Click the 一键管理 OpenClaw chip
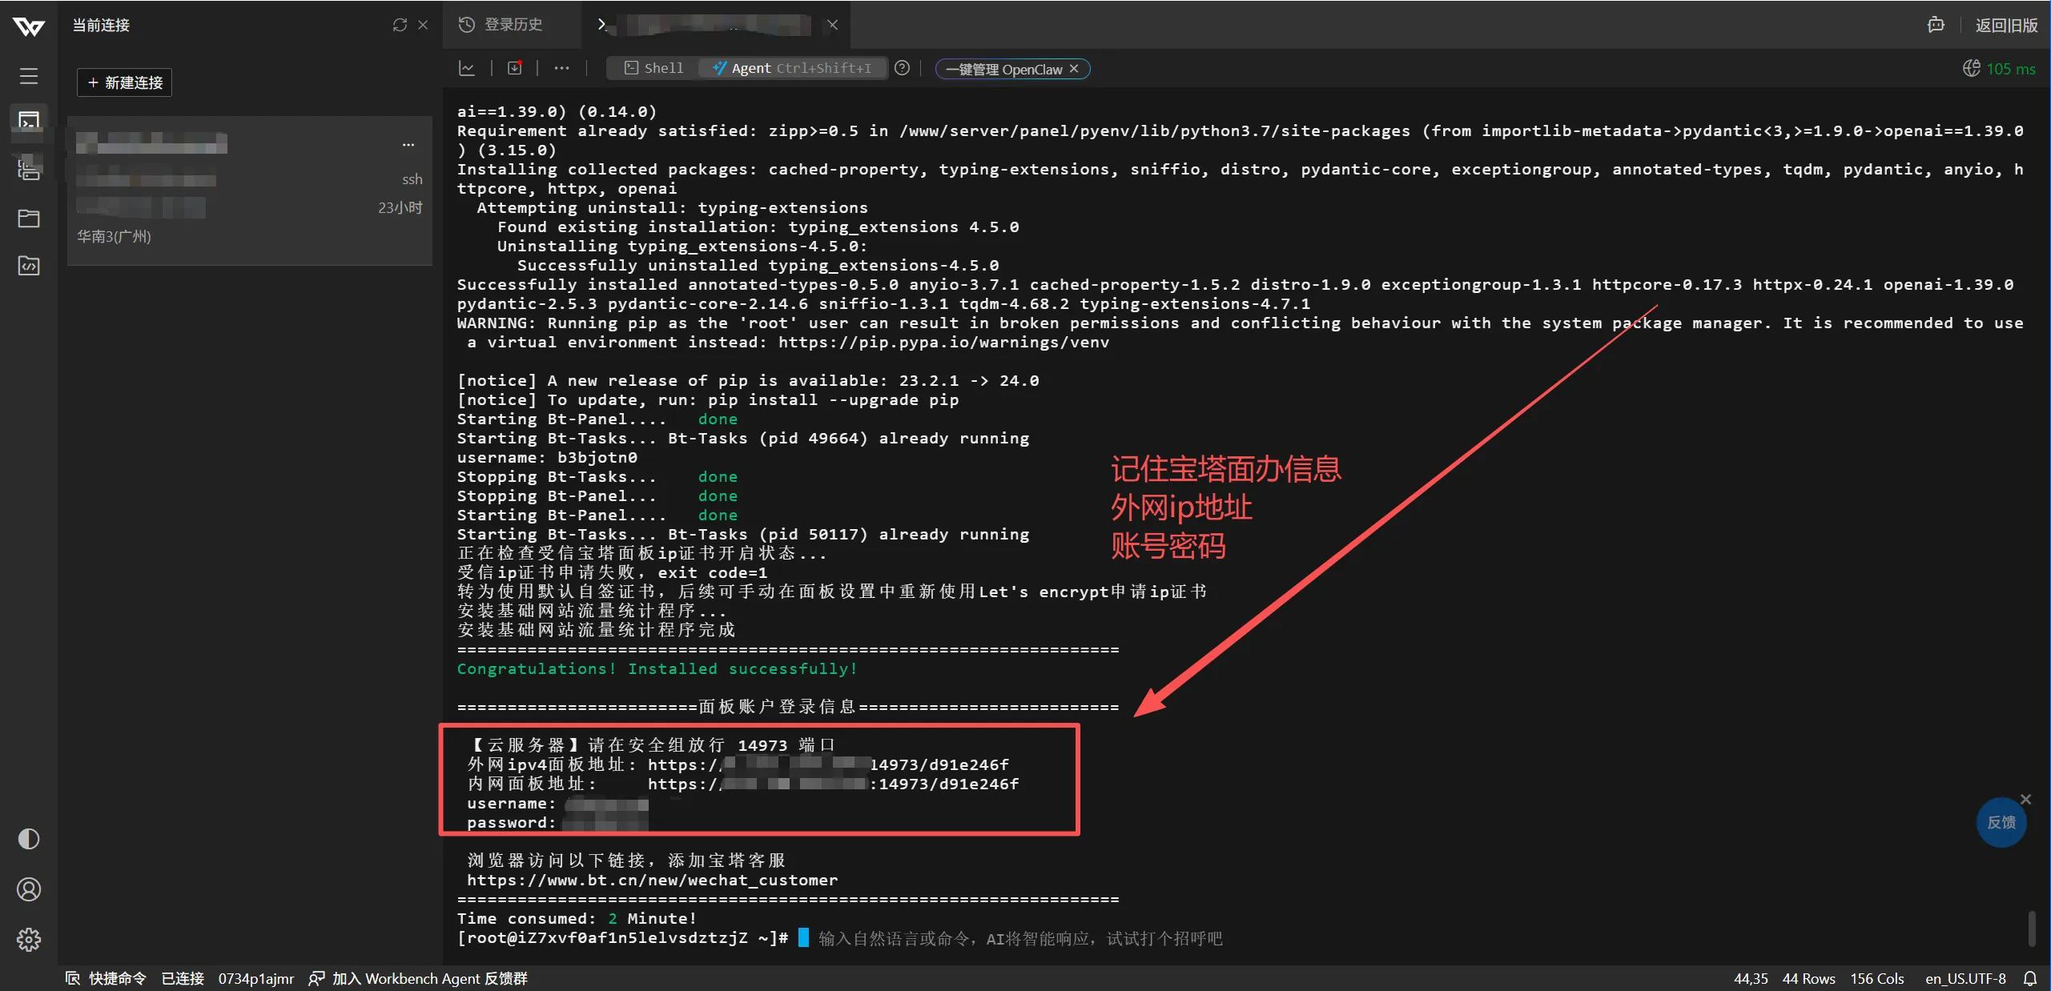 [1012, 69]
